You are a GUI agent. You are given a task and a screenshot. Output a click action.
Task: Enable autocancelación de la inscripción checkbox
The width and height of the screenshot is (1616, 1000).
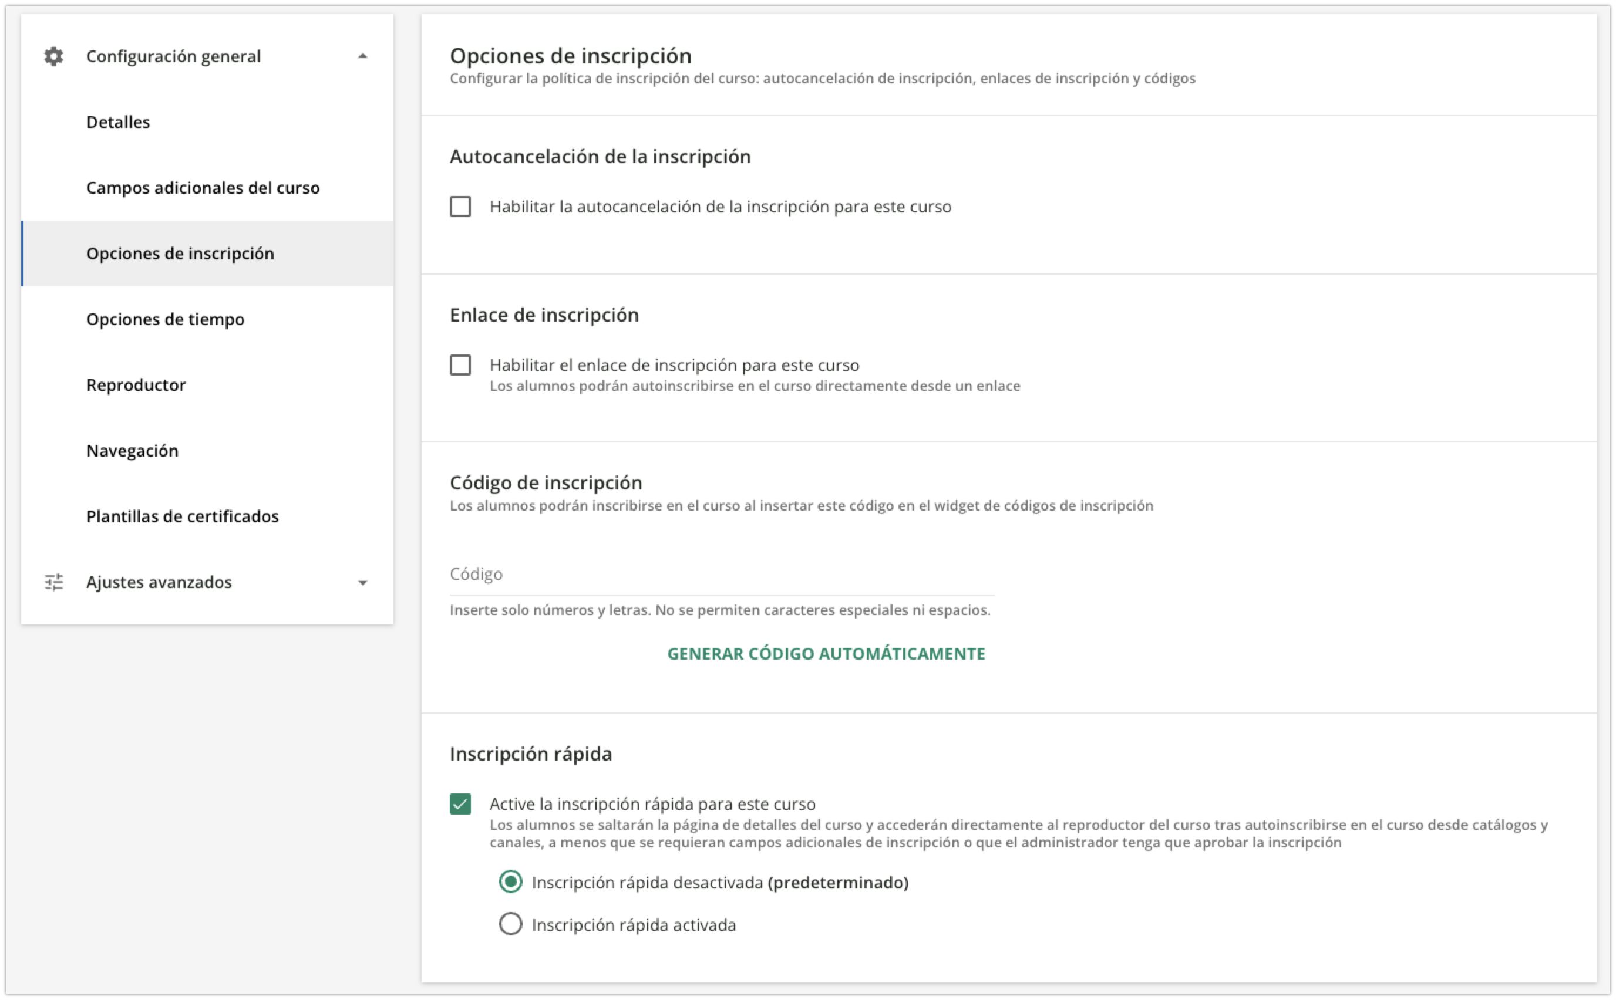pos(460,207)
